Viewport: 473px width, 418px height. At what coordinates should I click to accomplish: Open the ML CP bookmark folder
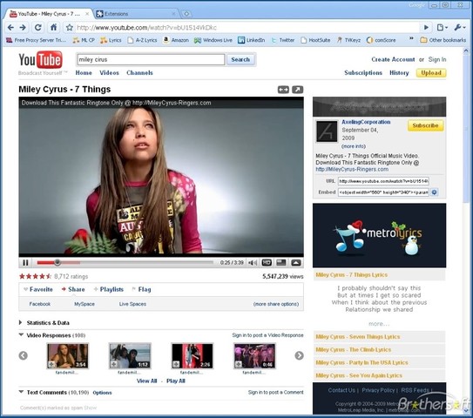point(84,40)
